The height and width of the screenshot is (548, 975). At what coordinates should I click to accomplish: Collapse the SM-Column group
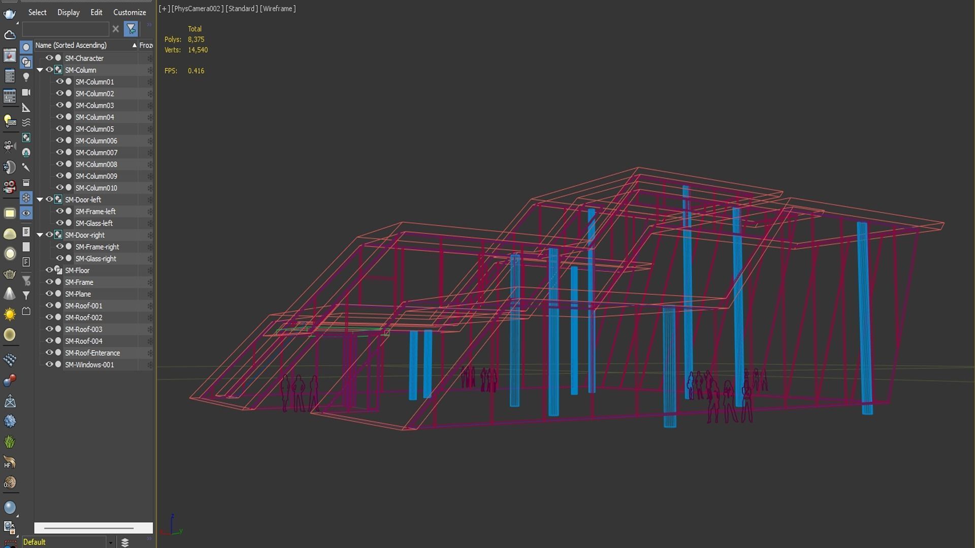point(40,70)
